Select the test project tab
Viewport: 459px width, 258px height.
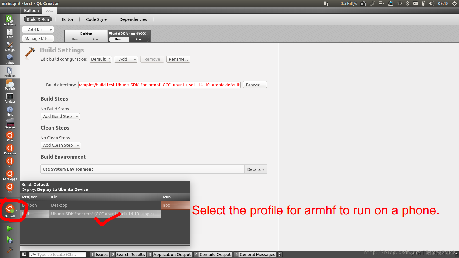pyautogui.click(x=49, y=11)
